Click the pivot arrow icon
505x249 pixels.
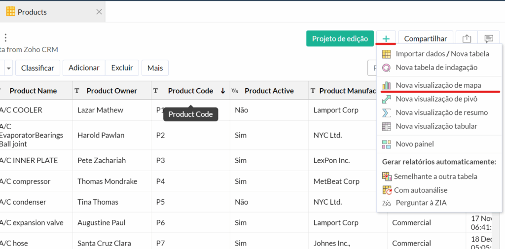386,99
